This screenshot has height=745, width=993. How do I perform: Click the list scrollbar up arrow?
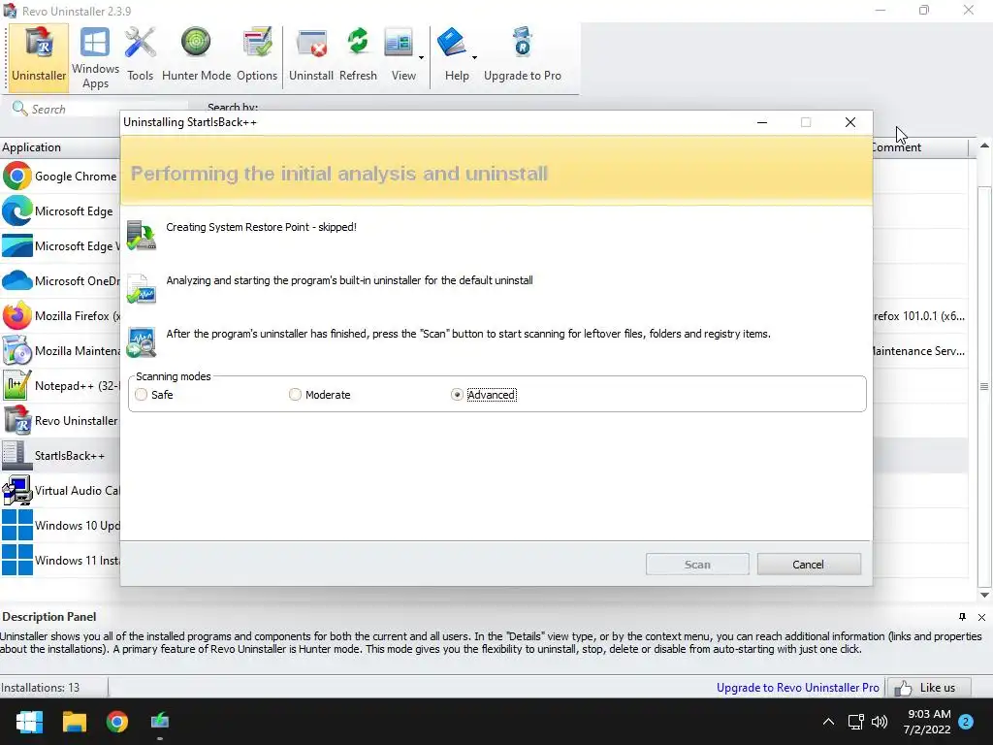984,146
